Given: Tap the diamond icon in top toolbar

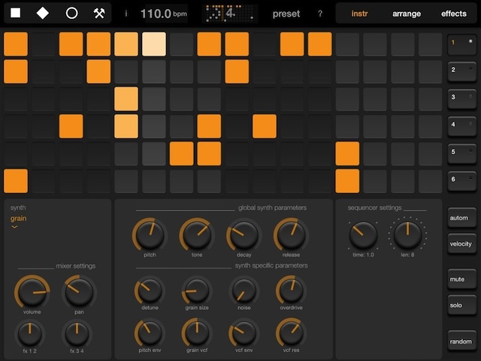Looking at the screenshot, I should (43, 14).
